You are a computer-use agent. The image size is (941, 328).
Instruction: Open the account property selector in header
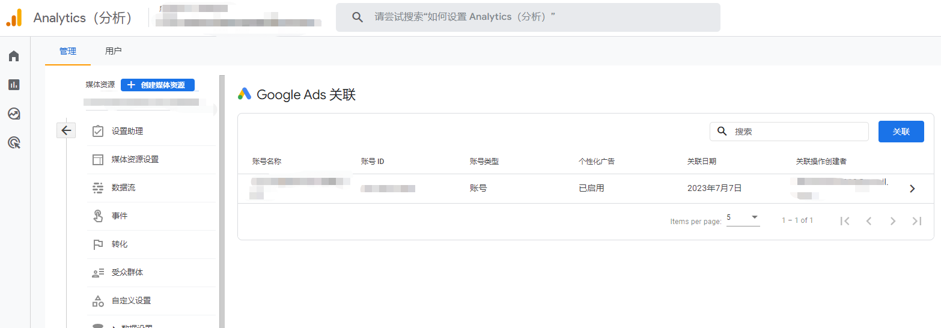coord(239,16)
